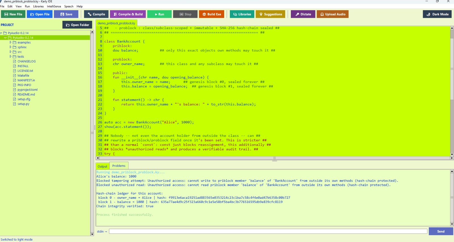Send the stdin input
Screen dimensions: 454x242
coord(441,231)
